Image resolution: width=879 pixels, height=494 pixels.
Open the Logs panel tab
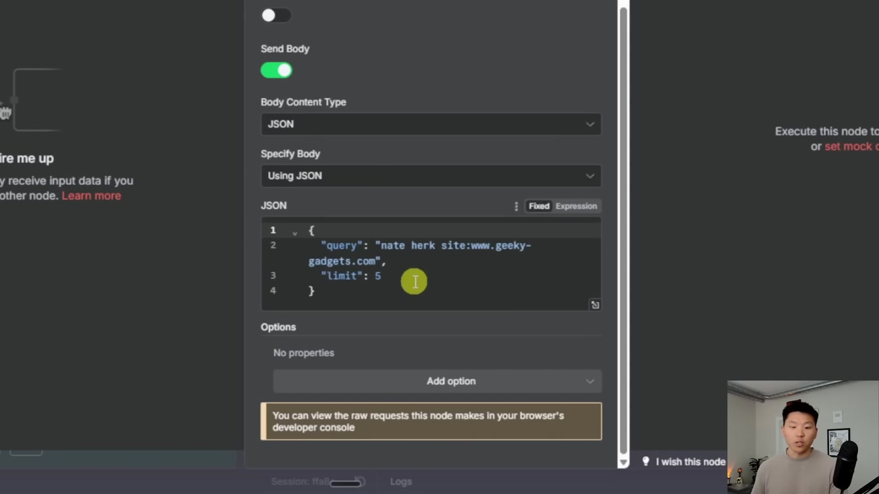[401, 482]
